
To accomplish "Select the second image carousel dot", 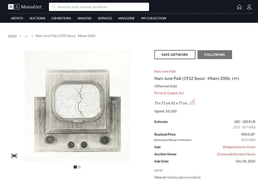I will tap(79, 167).
